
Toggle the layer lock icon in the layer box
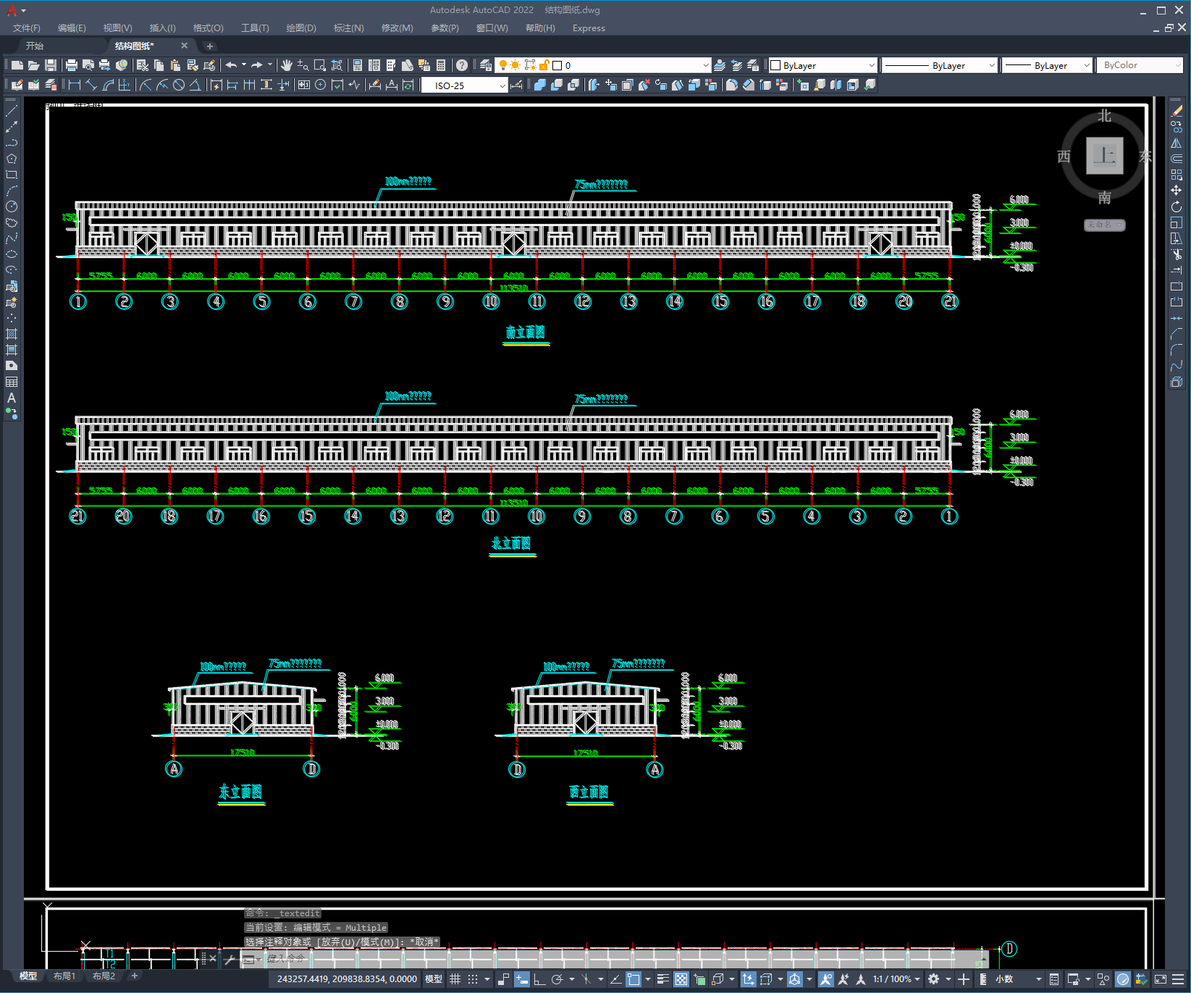pos(544,65)
